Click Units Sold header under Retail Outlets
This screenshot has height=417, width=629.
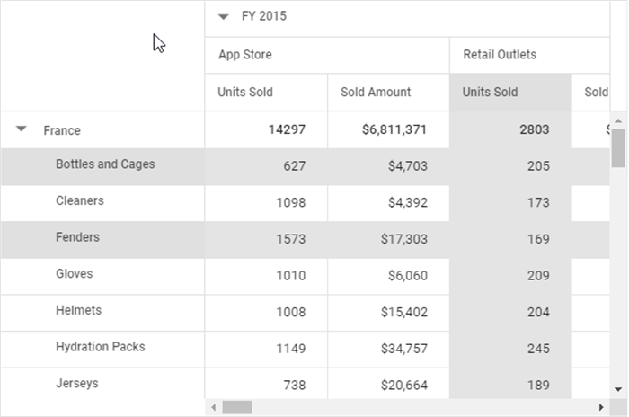point(491,93)
